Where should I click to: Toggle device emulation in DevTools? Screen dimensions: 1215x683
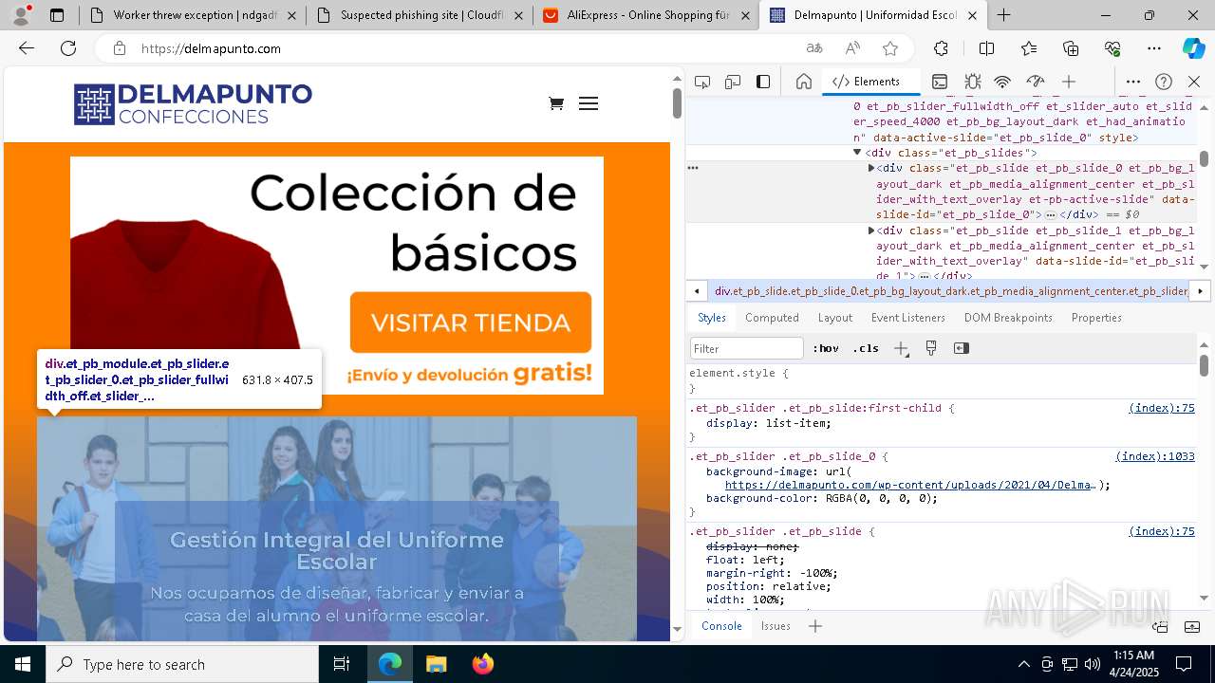[x=733, y=82]
